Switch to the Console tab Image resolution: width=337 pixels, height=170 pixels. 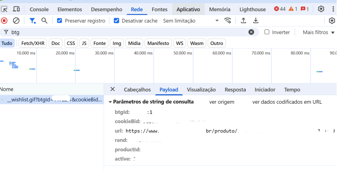pos(39,10)
